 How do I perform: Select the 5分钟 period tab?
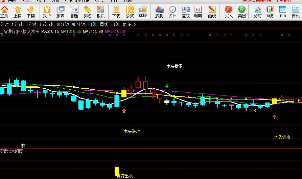(31, 25)
